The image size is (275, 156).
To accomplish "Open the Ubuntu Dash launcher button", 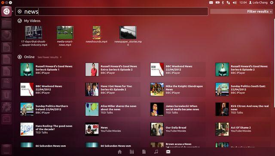I will [6, 12].
